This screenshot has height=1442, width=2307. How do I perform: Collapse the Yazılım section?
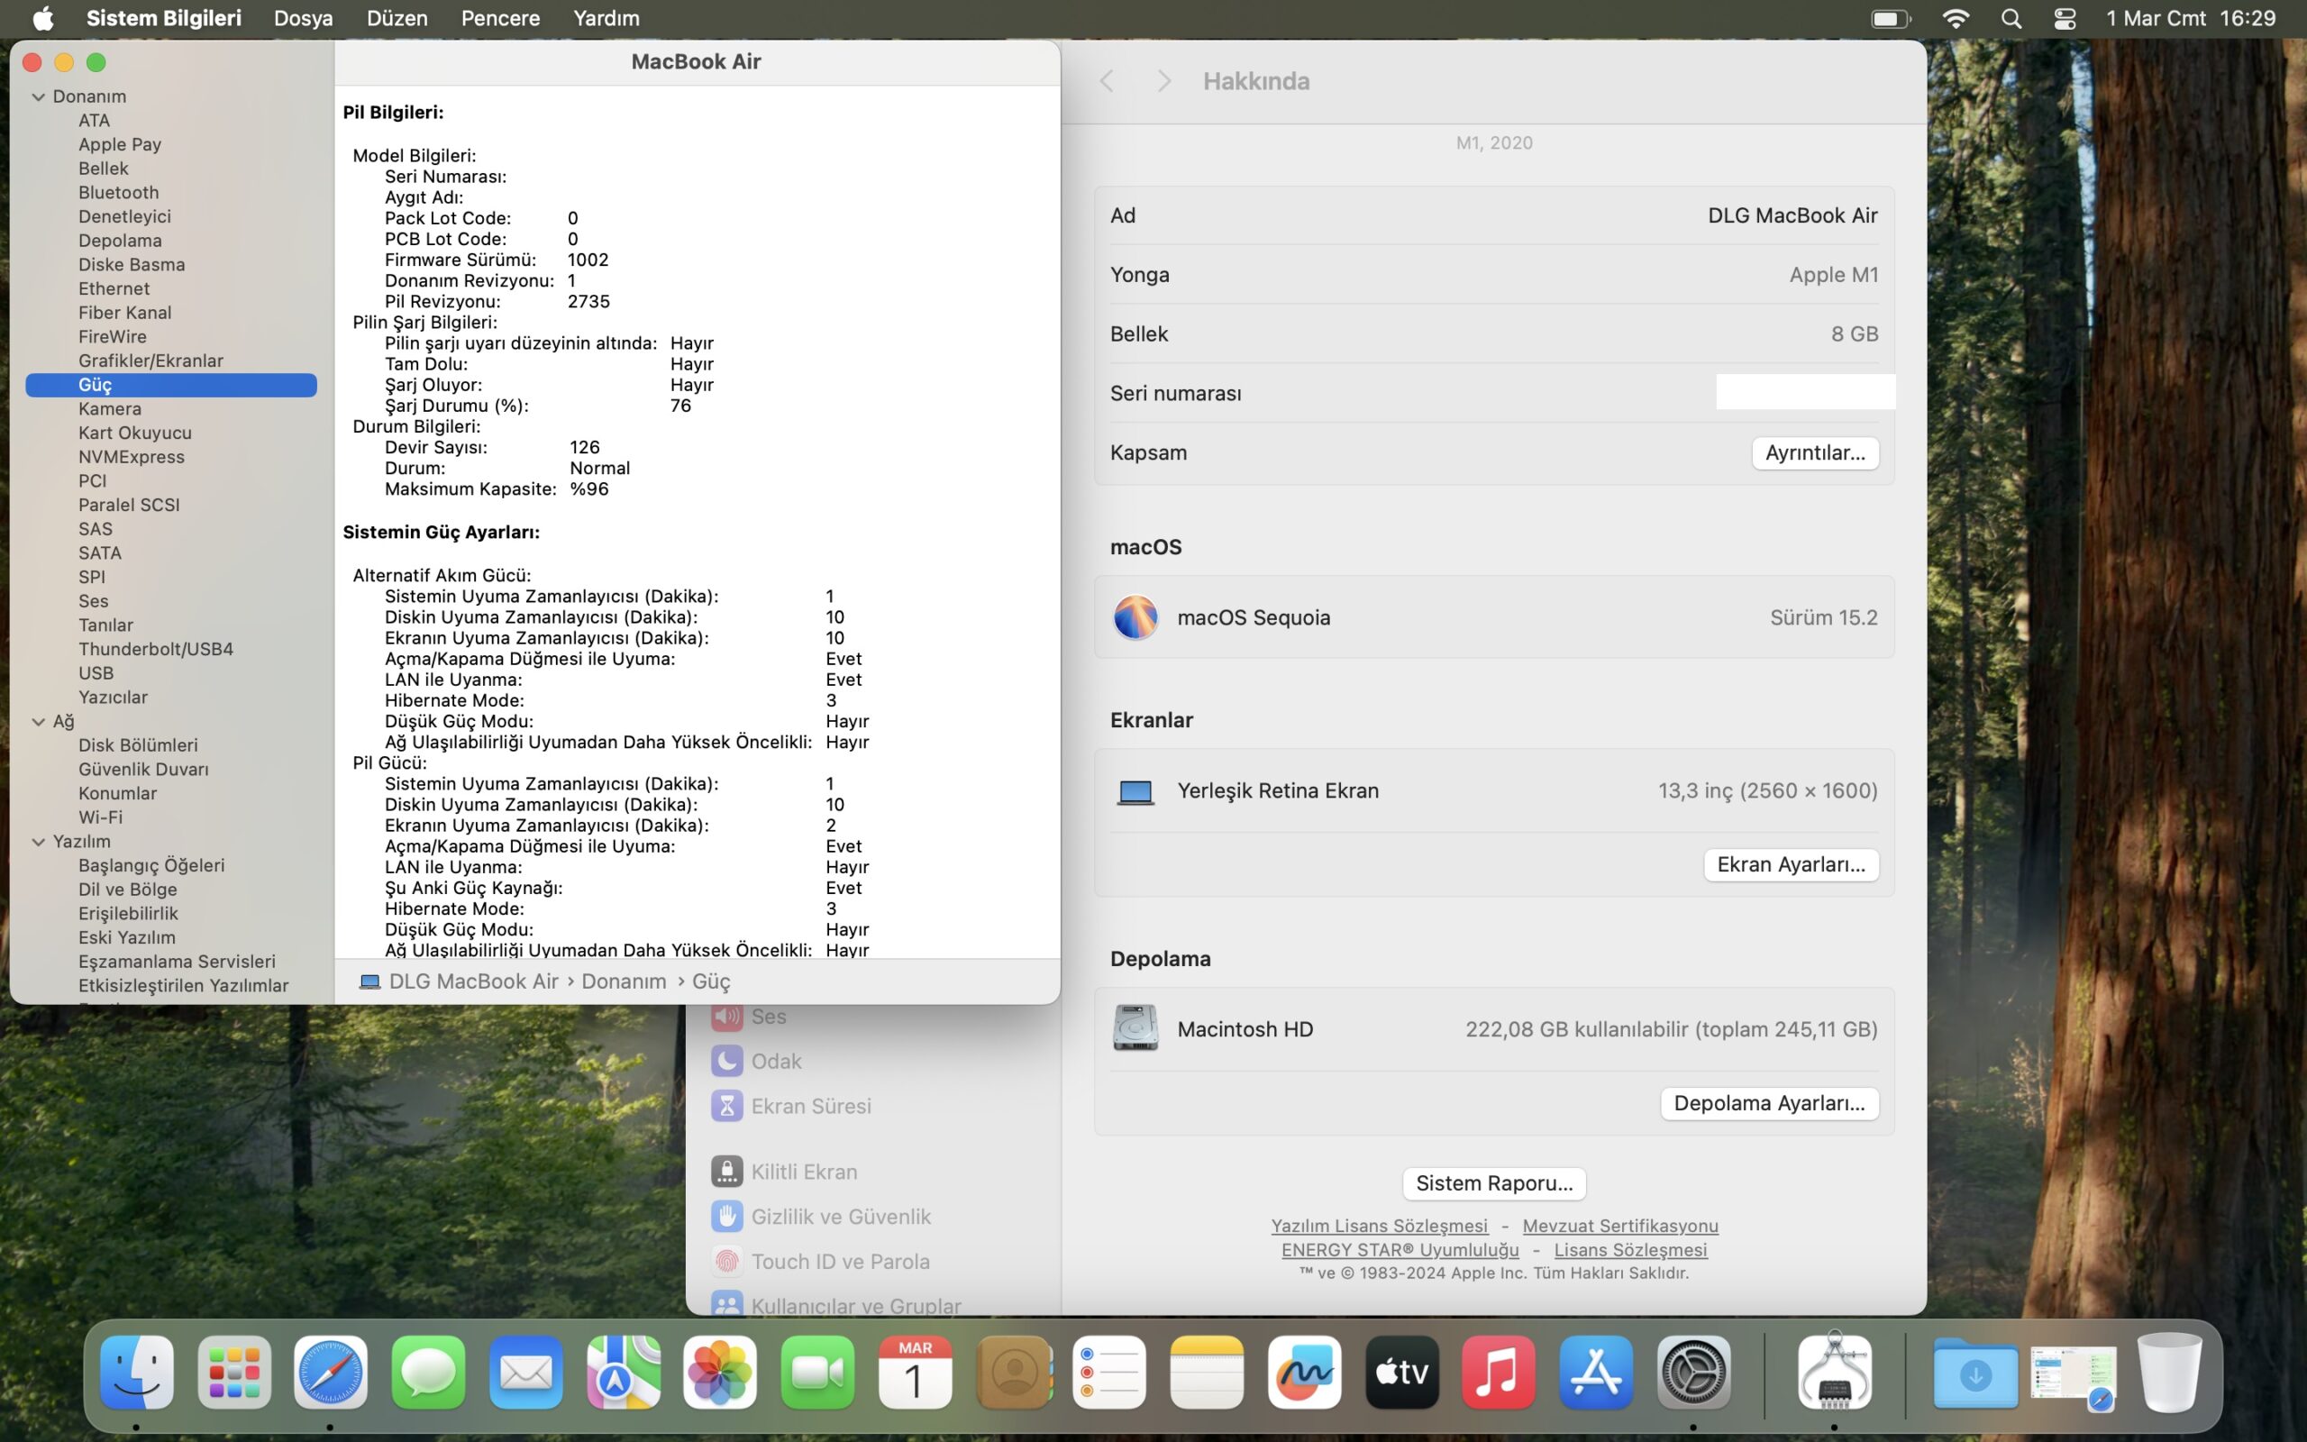pos(38,842)
